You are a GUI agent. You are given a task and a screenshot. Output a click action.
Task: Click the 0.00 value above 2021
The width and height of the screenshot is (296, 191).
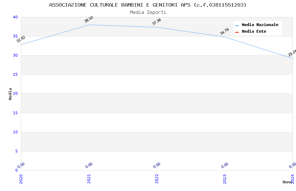[89, 165]
